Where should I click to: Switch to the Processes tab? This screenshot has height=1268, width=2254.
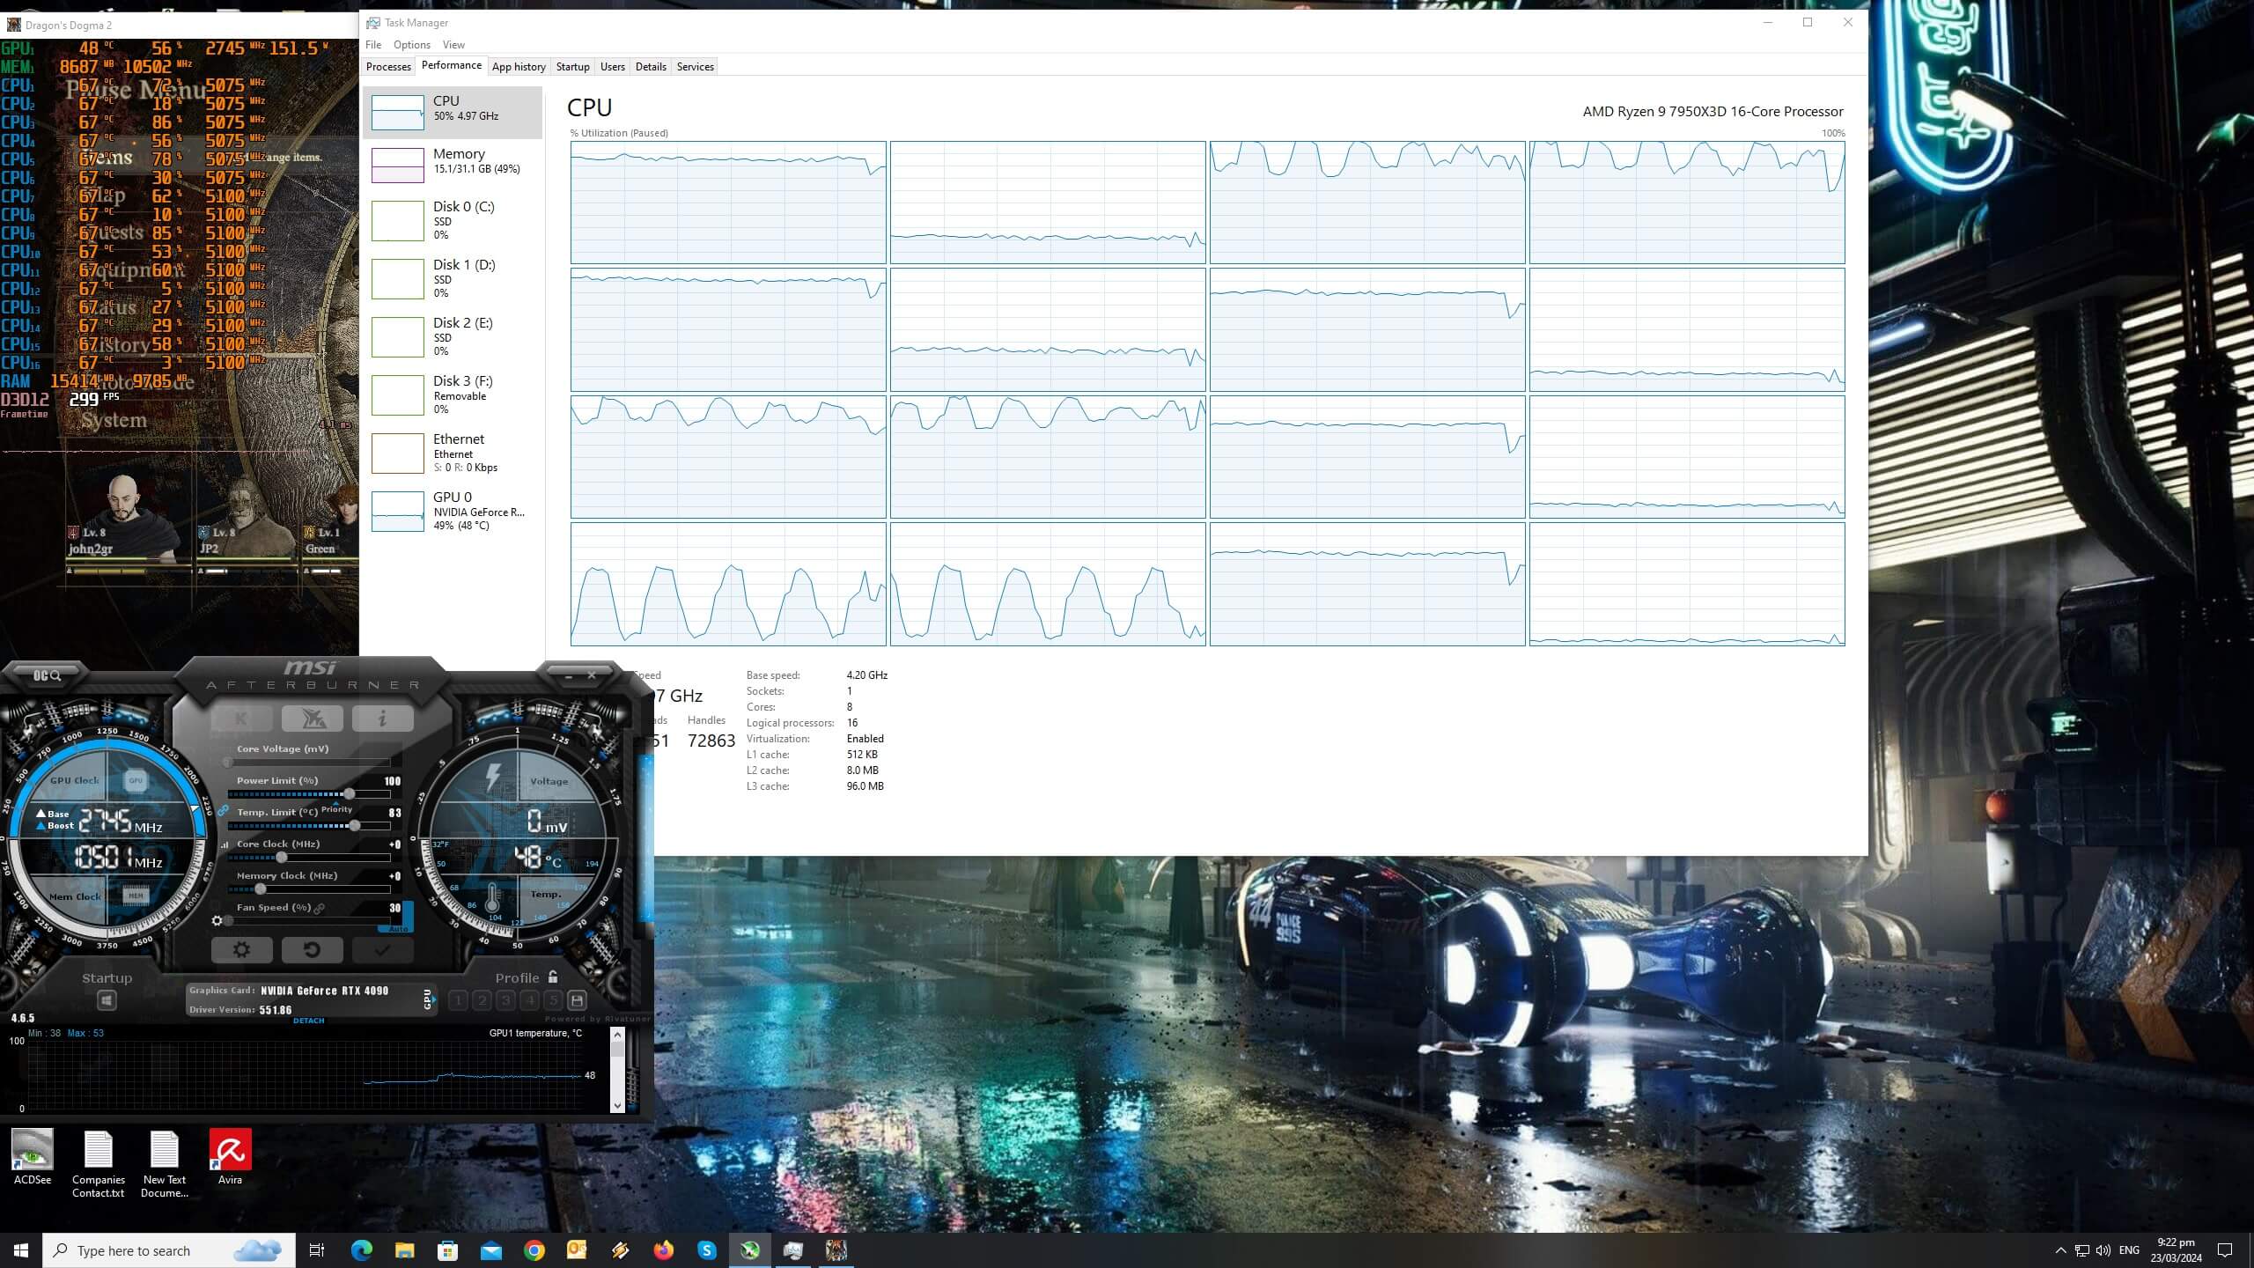coord(388,67)
